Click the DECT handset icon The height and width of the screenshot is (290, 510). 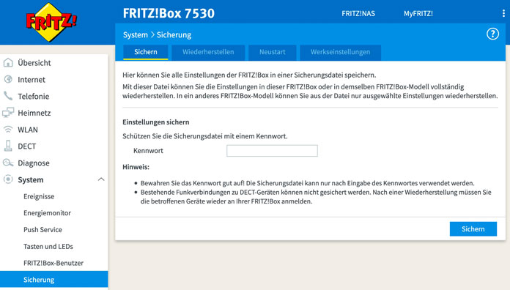pos(8,146)
